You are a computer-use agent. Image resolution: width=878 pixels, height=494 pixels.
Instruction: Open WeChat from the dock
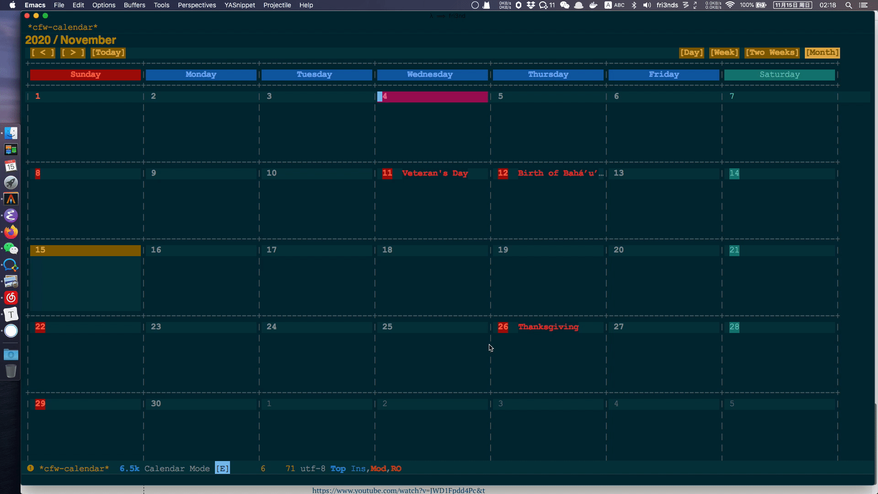tap(11, 248)
